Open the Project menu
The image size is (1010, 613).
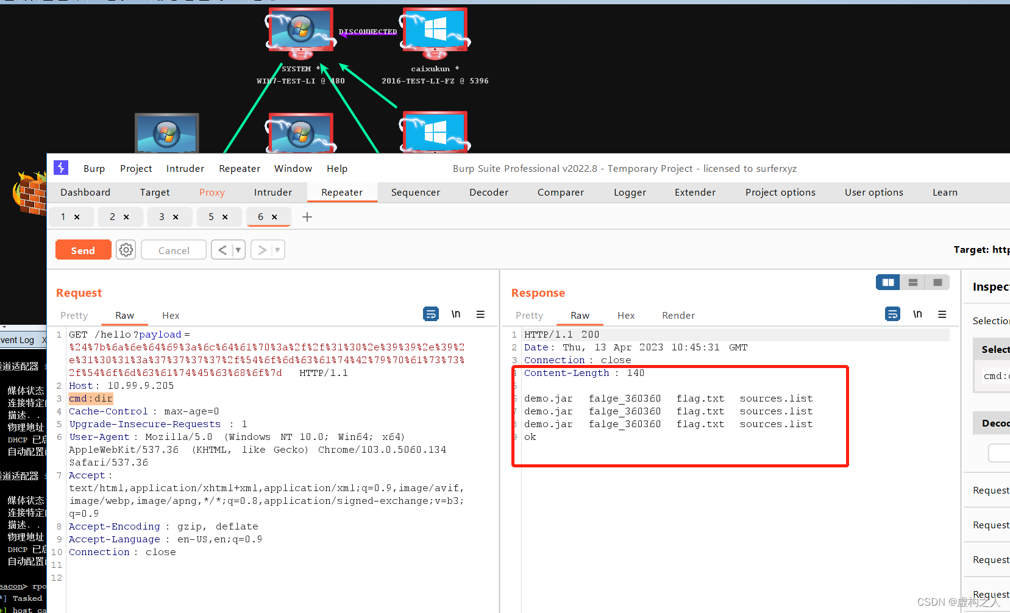(x=136, y=169)
